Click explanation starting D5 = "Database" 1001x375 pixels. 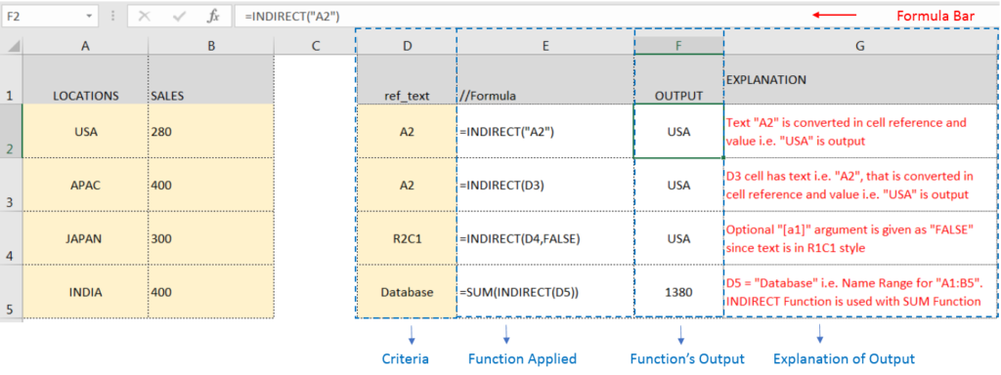[860, 291]
